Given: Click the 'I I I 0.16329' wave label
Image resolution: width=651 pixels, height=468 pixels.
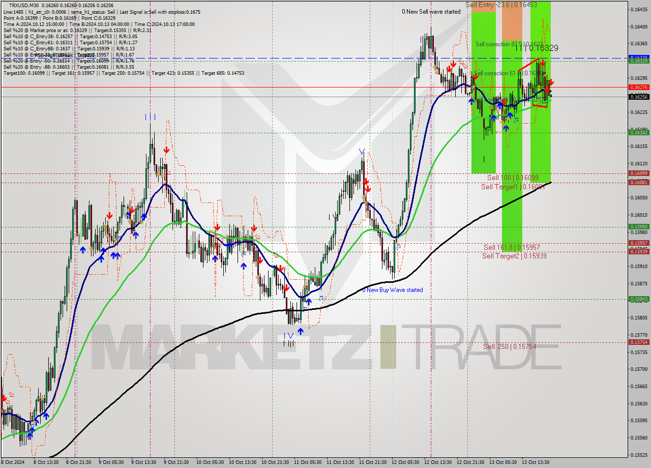Looking at the screenshot, I should point(536,48).
